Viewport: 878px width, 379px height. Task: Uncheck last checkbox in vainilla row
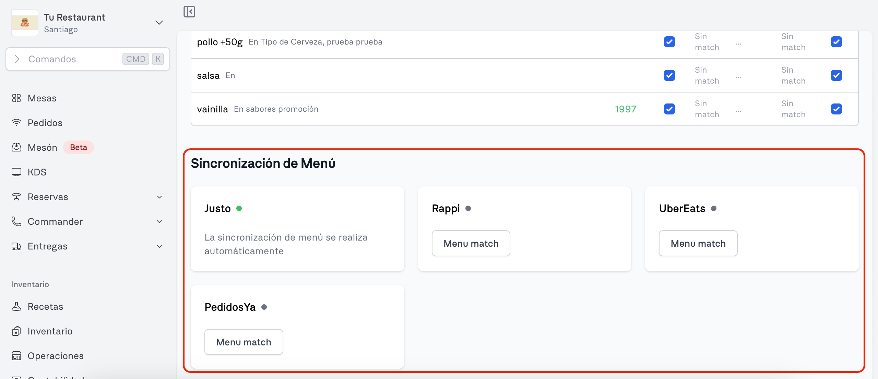click(x=837, y=109)
